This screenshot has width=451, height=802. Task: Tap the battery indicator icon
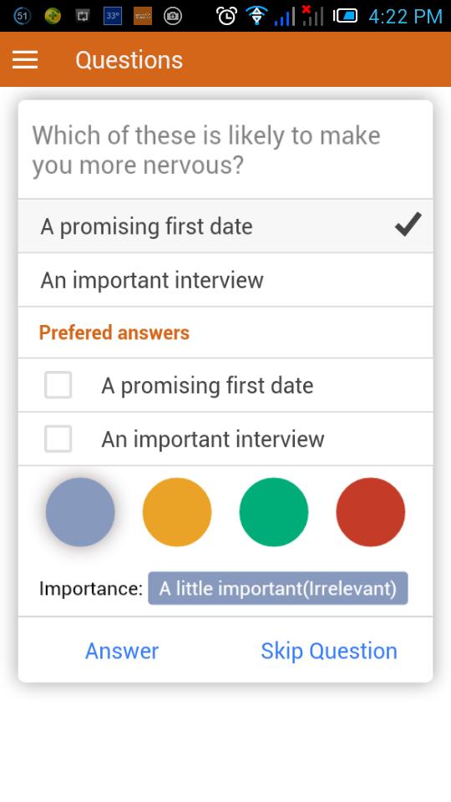pyautogui.click(x=346, y=17)
